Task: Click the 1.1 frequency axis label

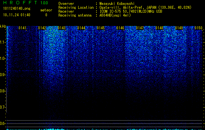Action: pos(3,42)
